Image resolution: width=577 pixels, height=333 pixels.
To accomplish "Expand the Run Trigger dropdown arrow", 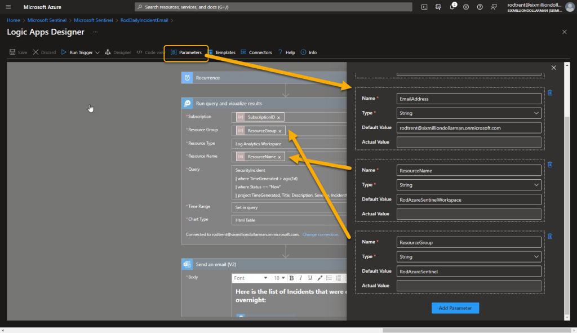I will (x=97, y=52).
